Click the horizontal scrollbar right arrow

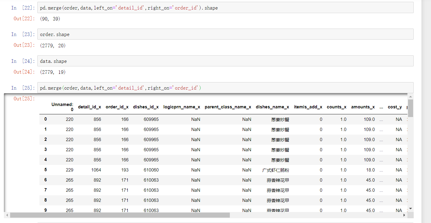click(x=405, y=215)
